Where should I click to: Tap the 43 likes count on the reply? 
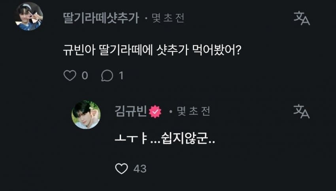pos(140,169)
